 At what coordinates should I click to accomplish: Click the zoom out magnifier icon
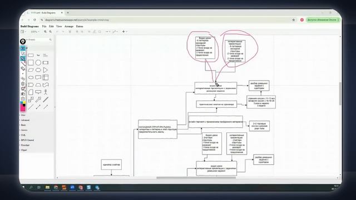pyautogui.click(x=51, y=32)
